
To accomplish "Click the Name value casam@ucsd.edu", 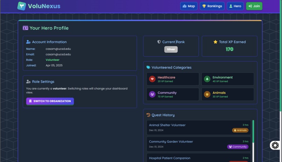I will tap(58, 49).
